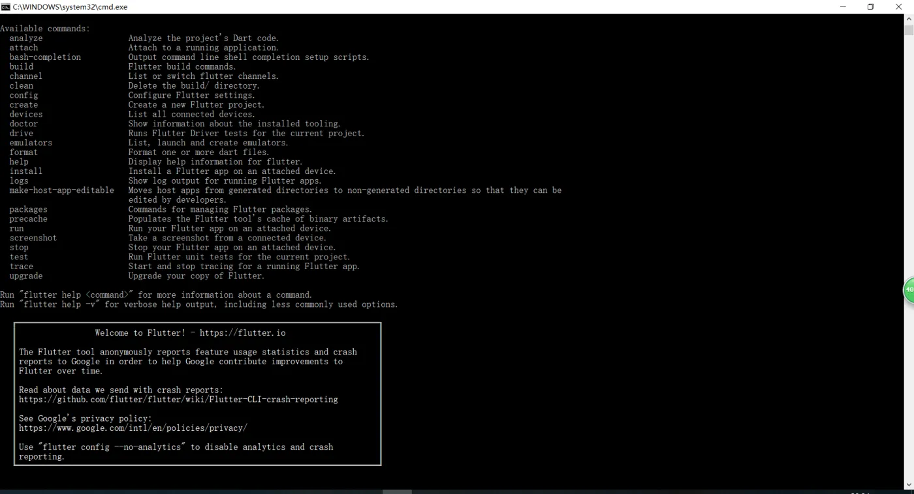Restore down the command prompt window
Image resolution: width=914 pixels, height=494 pixels.
(870, 7)
